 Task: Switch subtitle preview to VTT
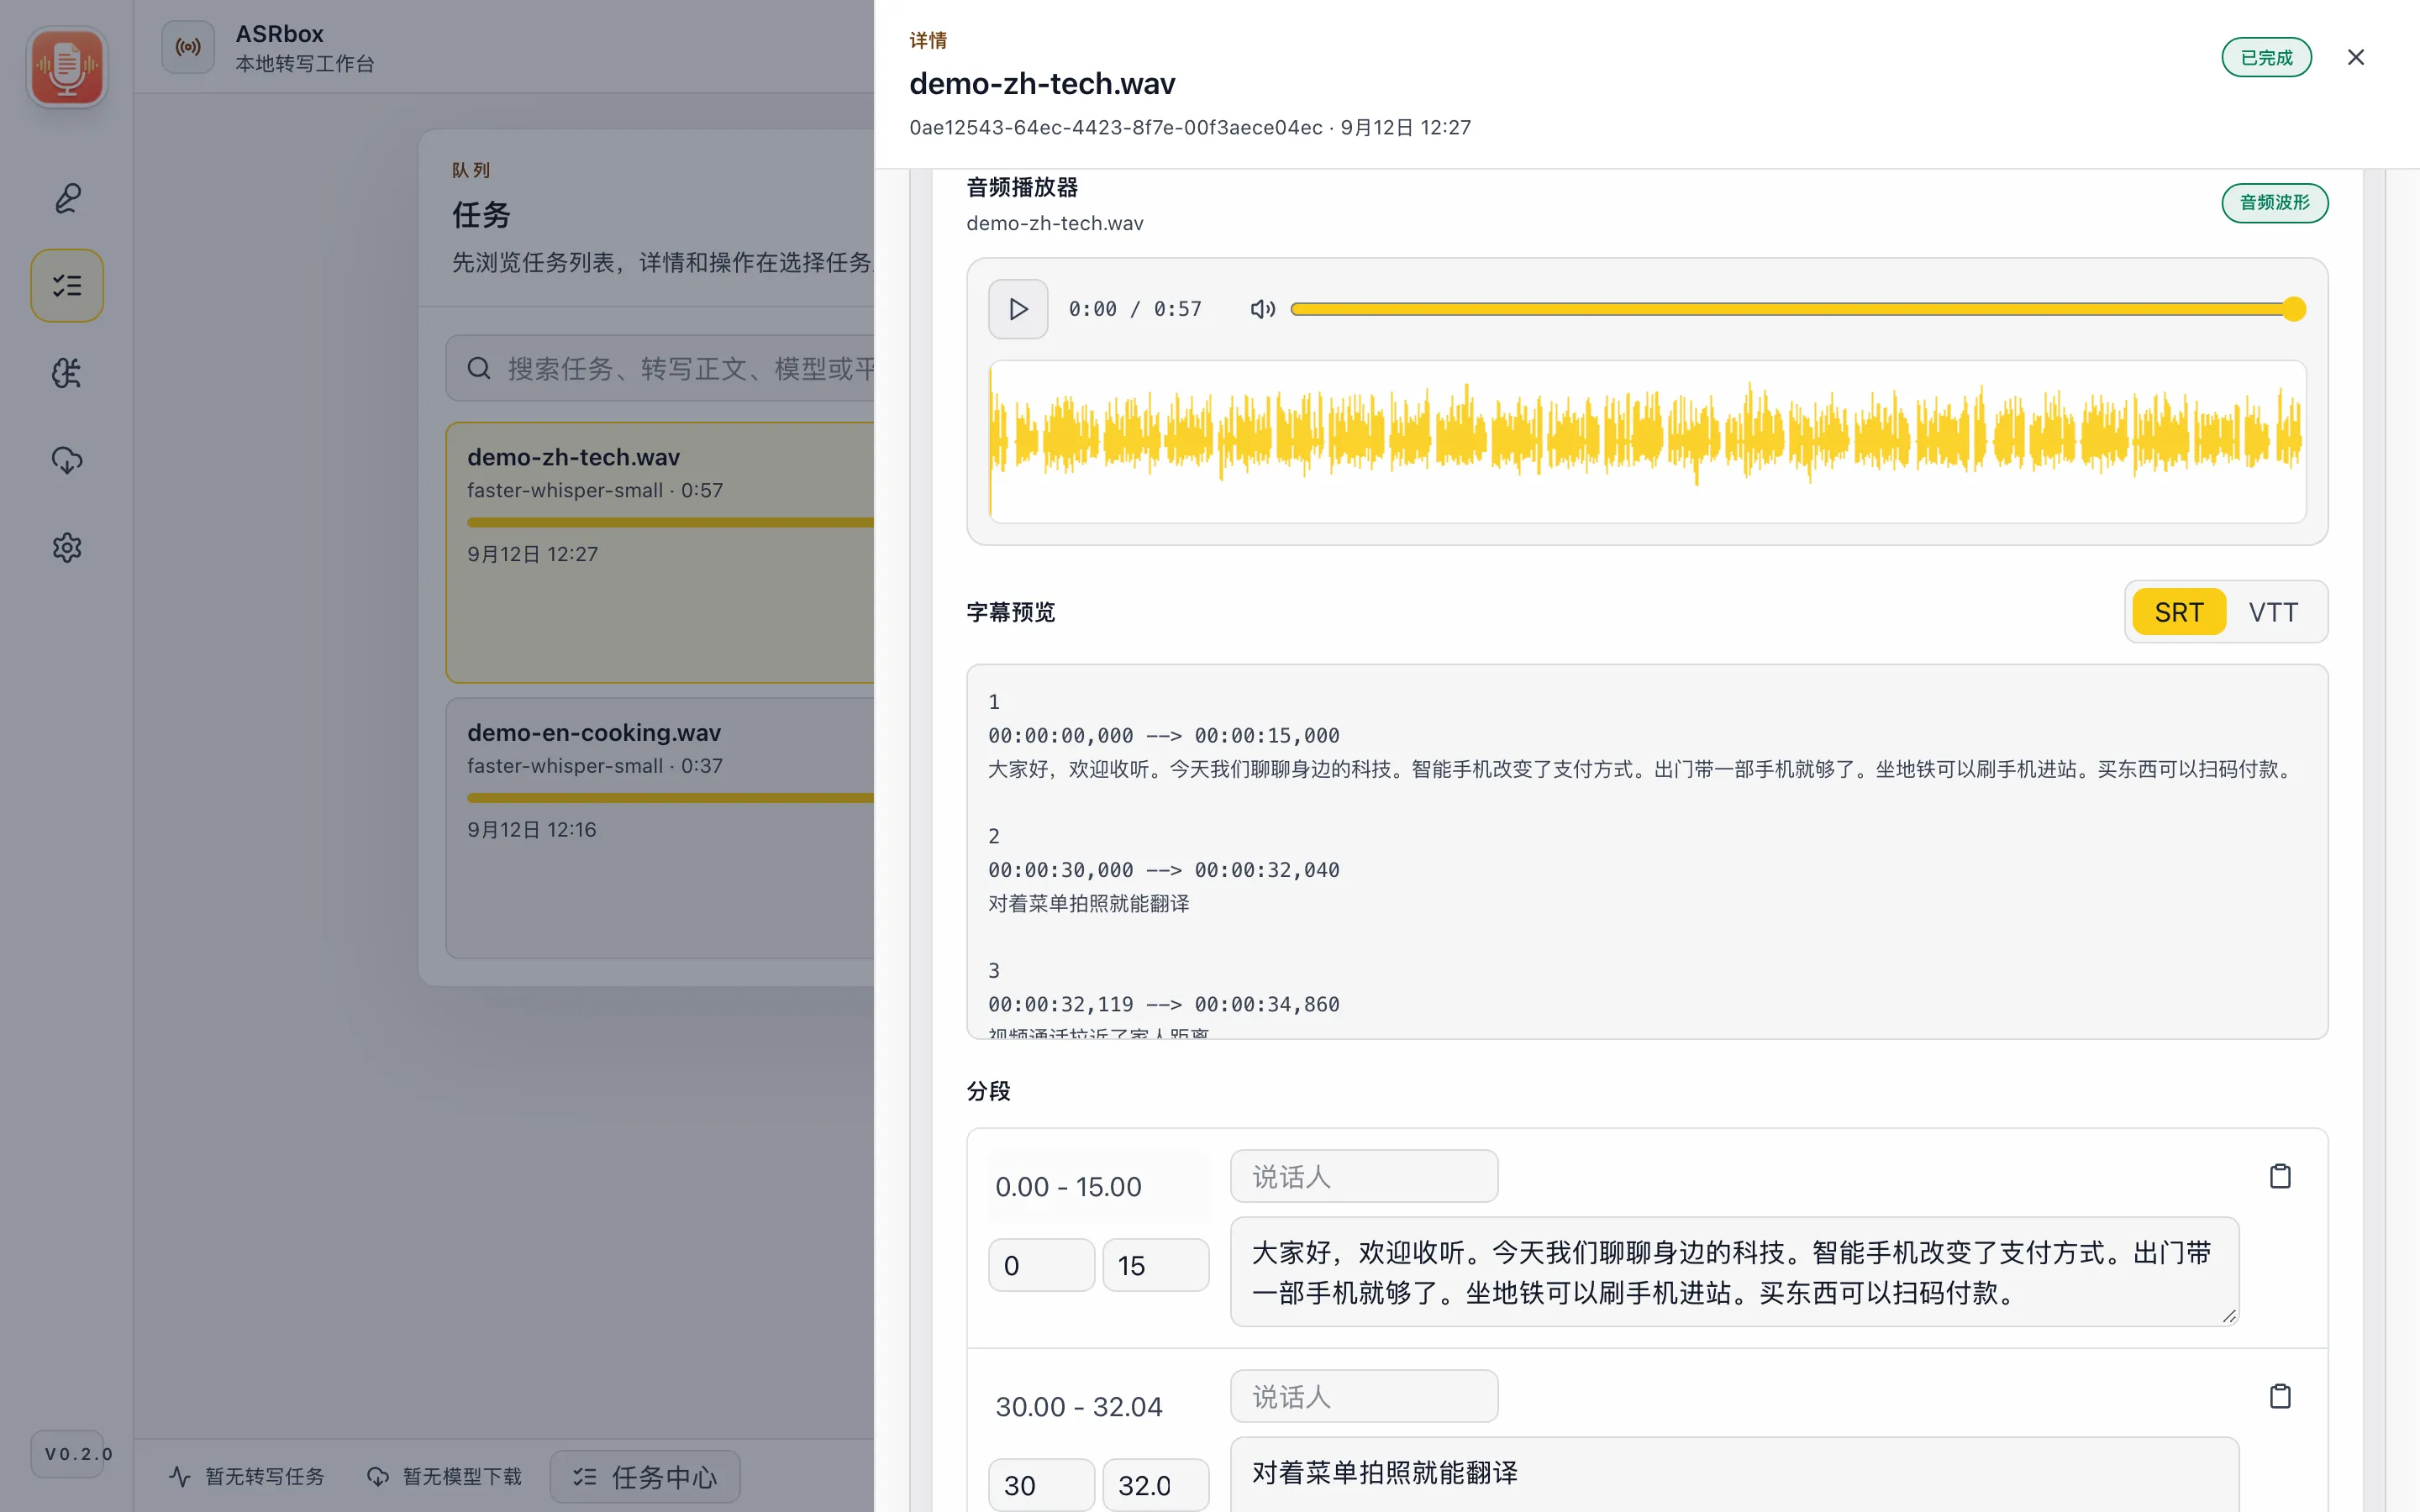click(2273, 612)
